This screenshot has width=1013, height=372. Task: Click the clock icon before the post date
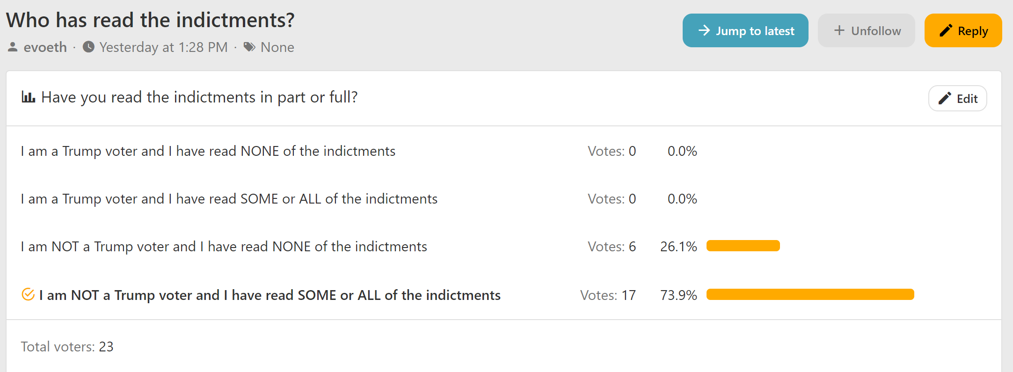coord(88,47)
